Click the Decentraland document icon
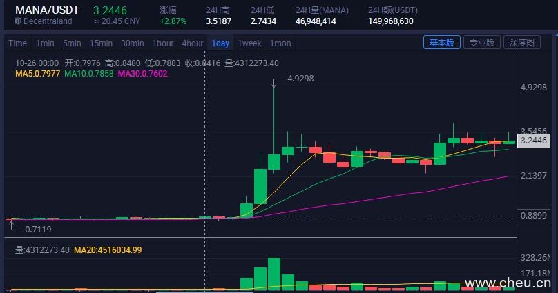This screenshot has height=293, width=558. (x=18, y=22)
